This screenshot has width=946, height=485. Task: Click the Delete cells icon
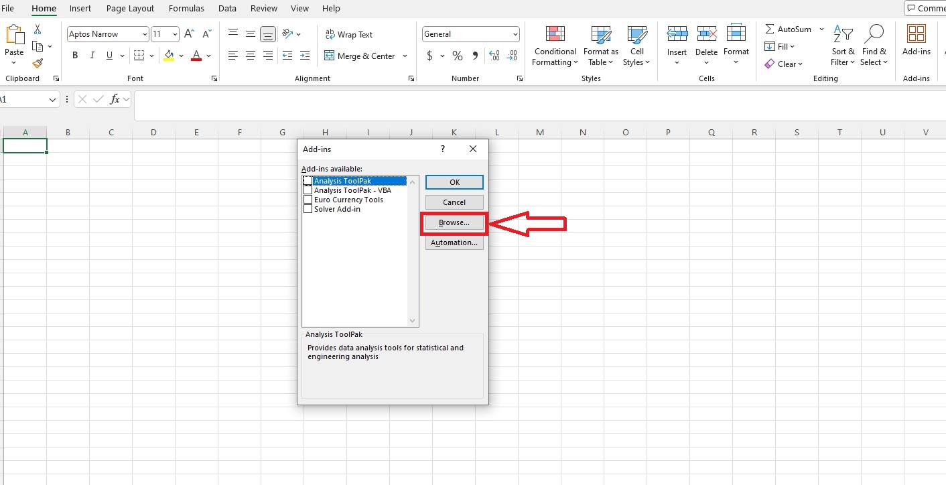tap(707, 33)
